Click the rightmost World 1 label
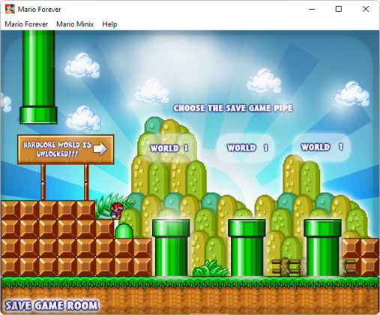Image resolution: width=380 pixels, height=315 pixels. [x=322, y=147]
